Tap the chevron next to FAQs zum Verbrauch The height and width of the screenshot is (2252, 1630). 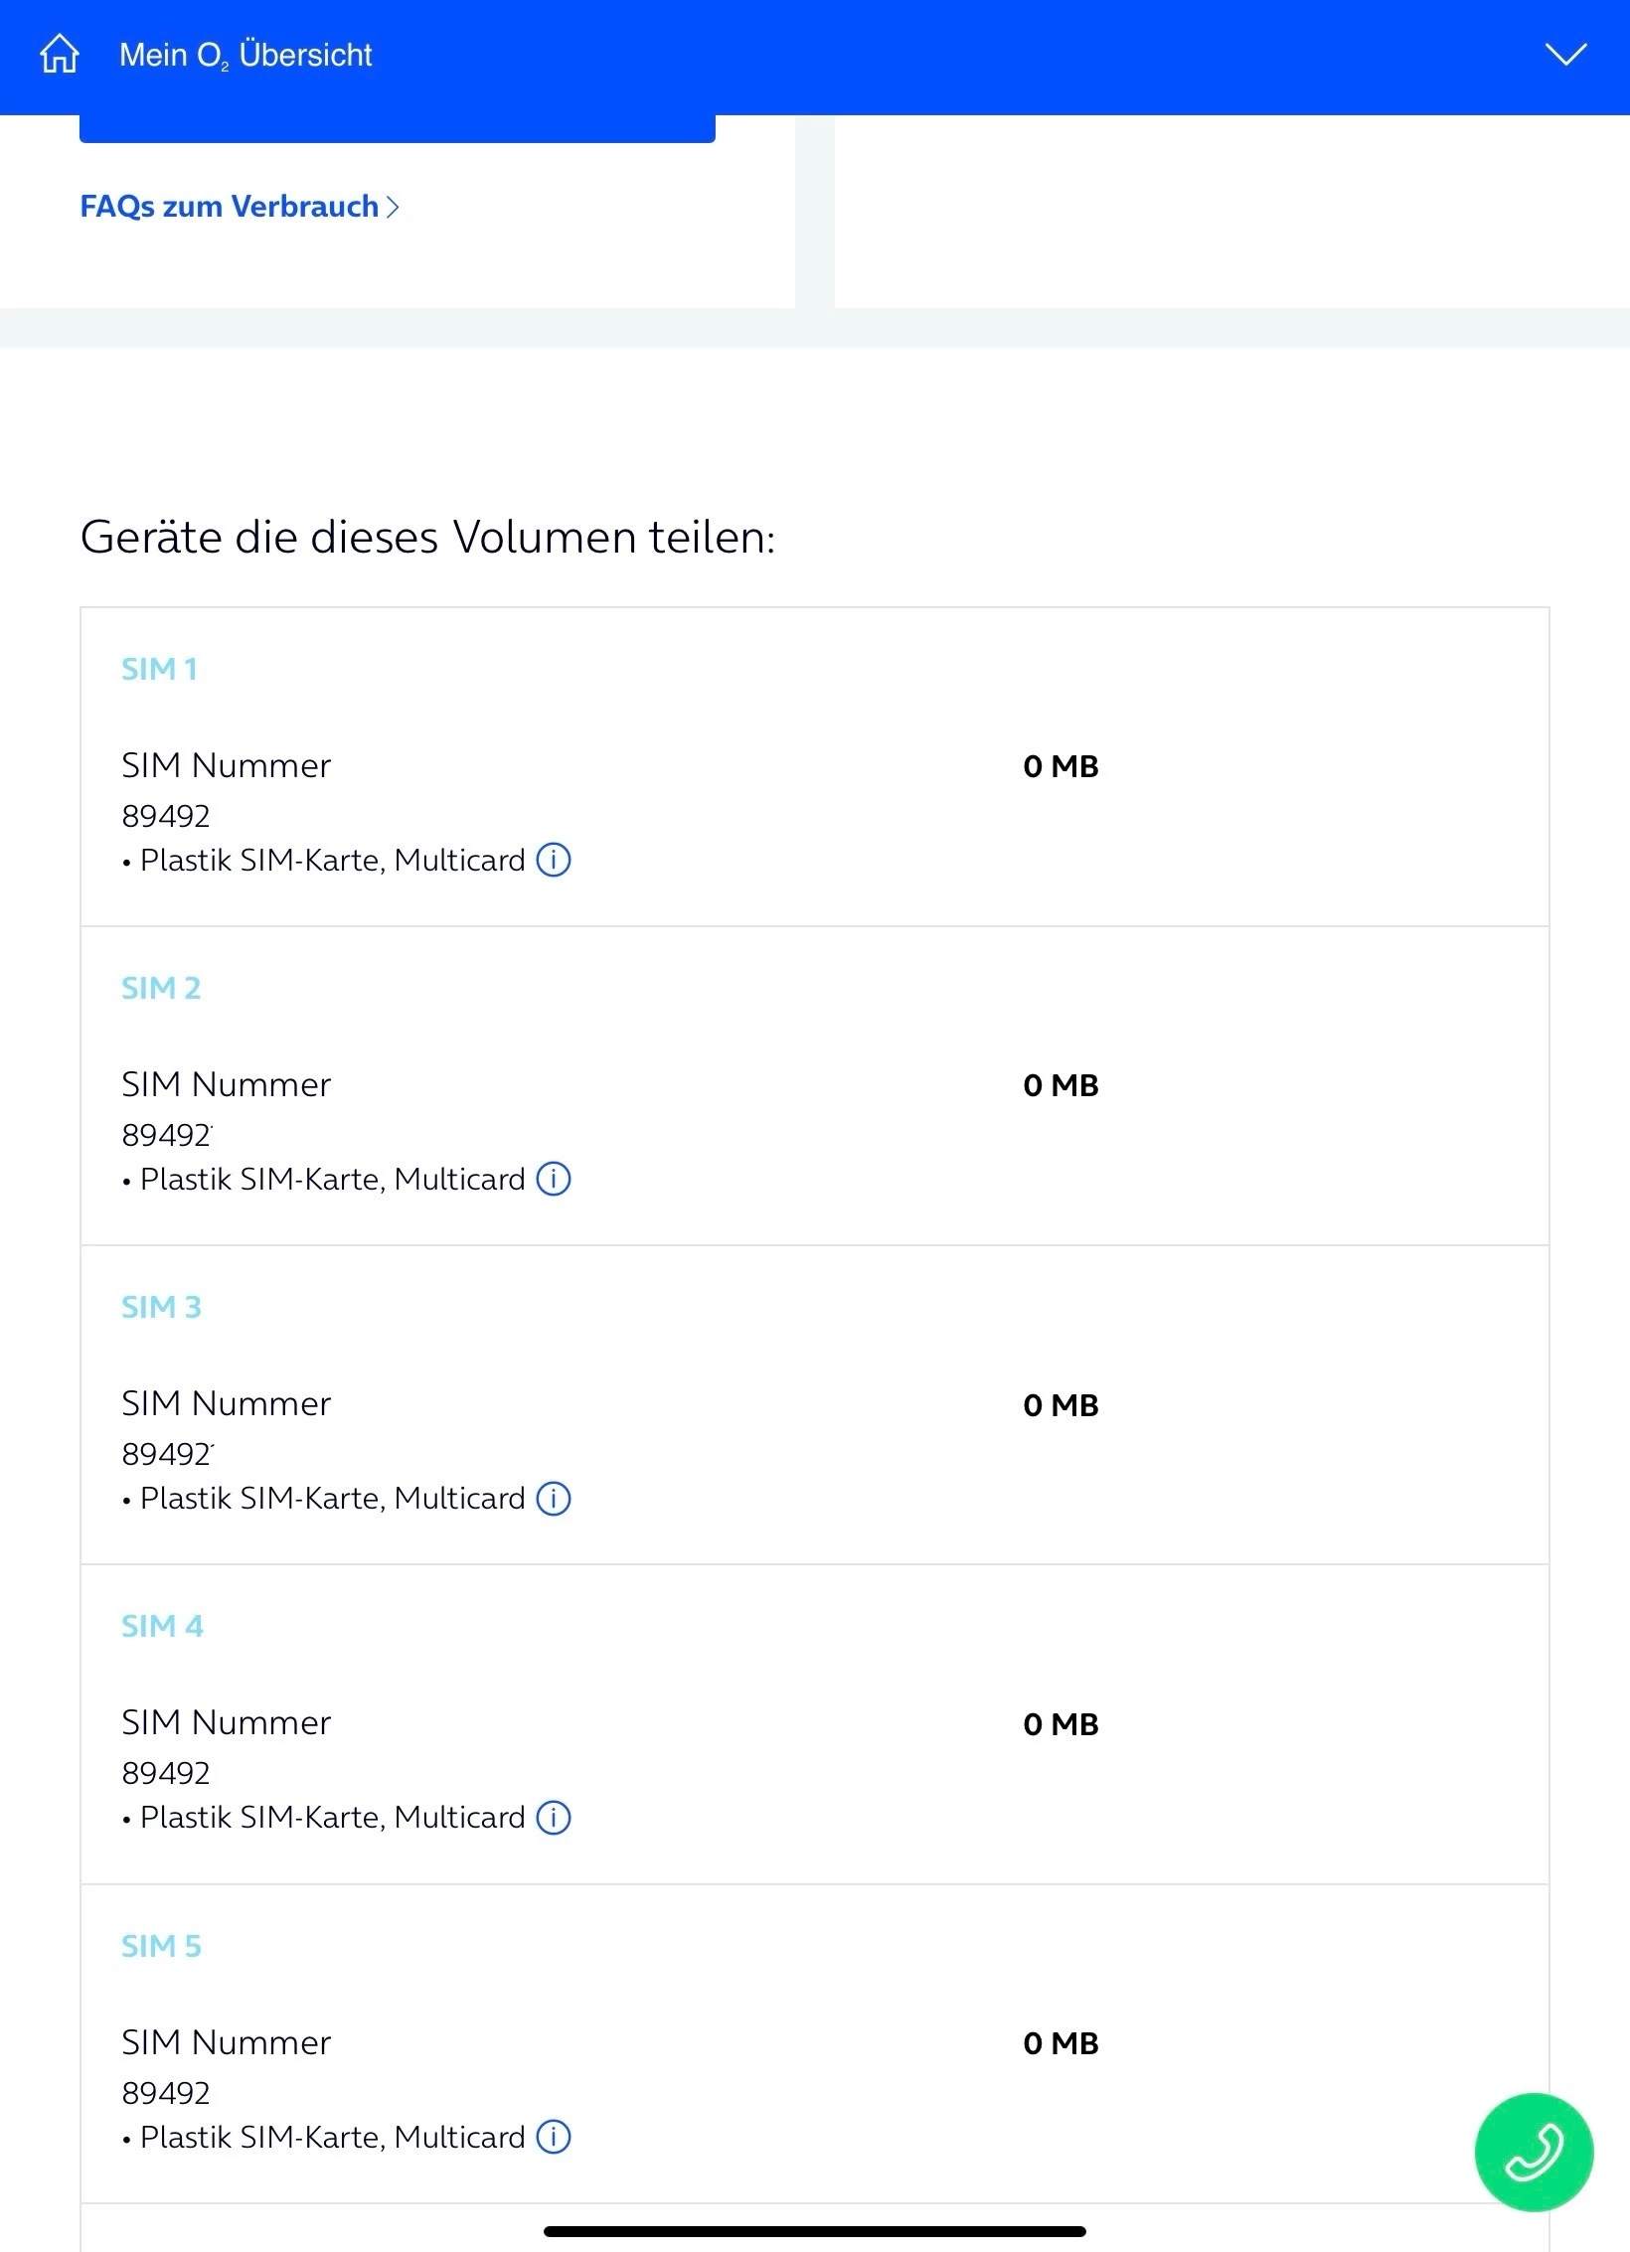pos(394,207)
